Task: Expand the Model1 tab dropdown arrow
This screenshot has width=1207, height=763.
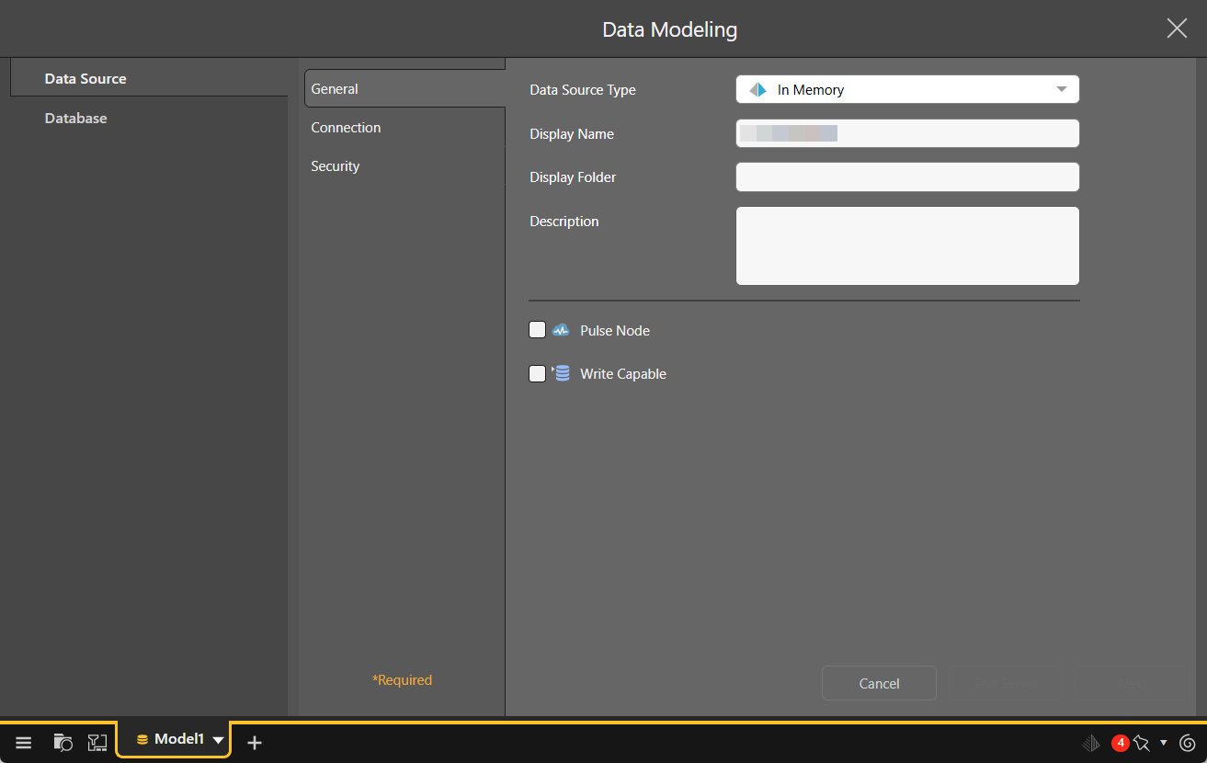Action: (218, 740)
